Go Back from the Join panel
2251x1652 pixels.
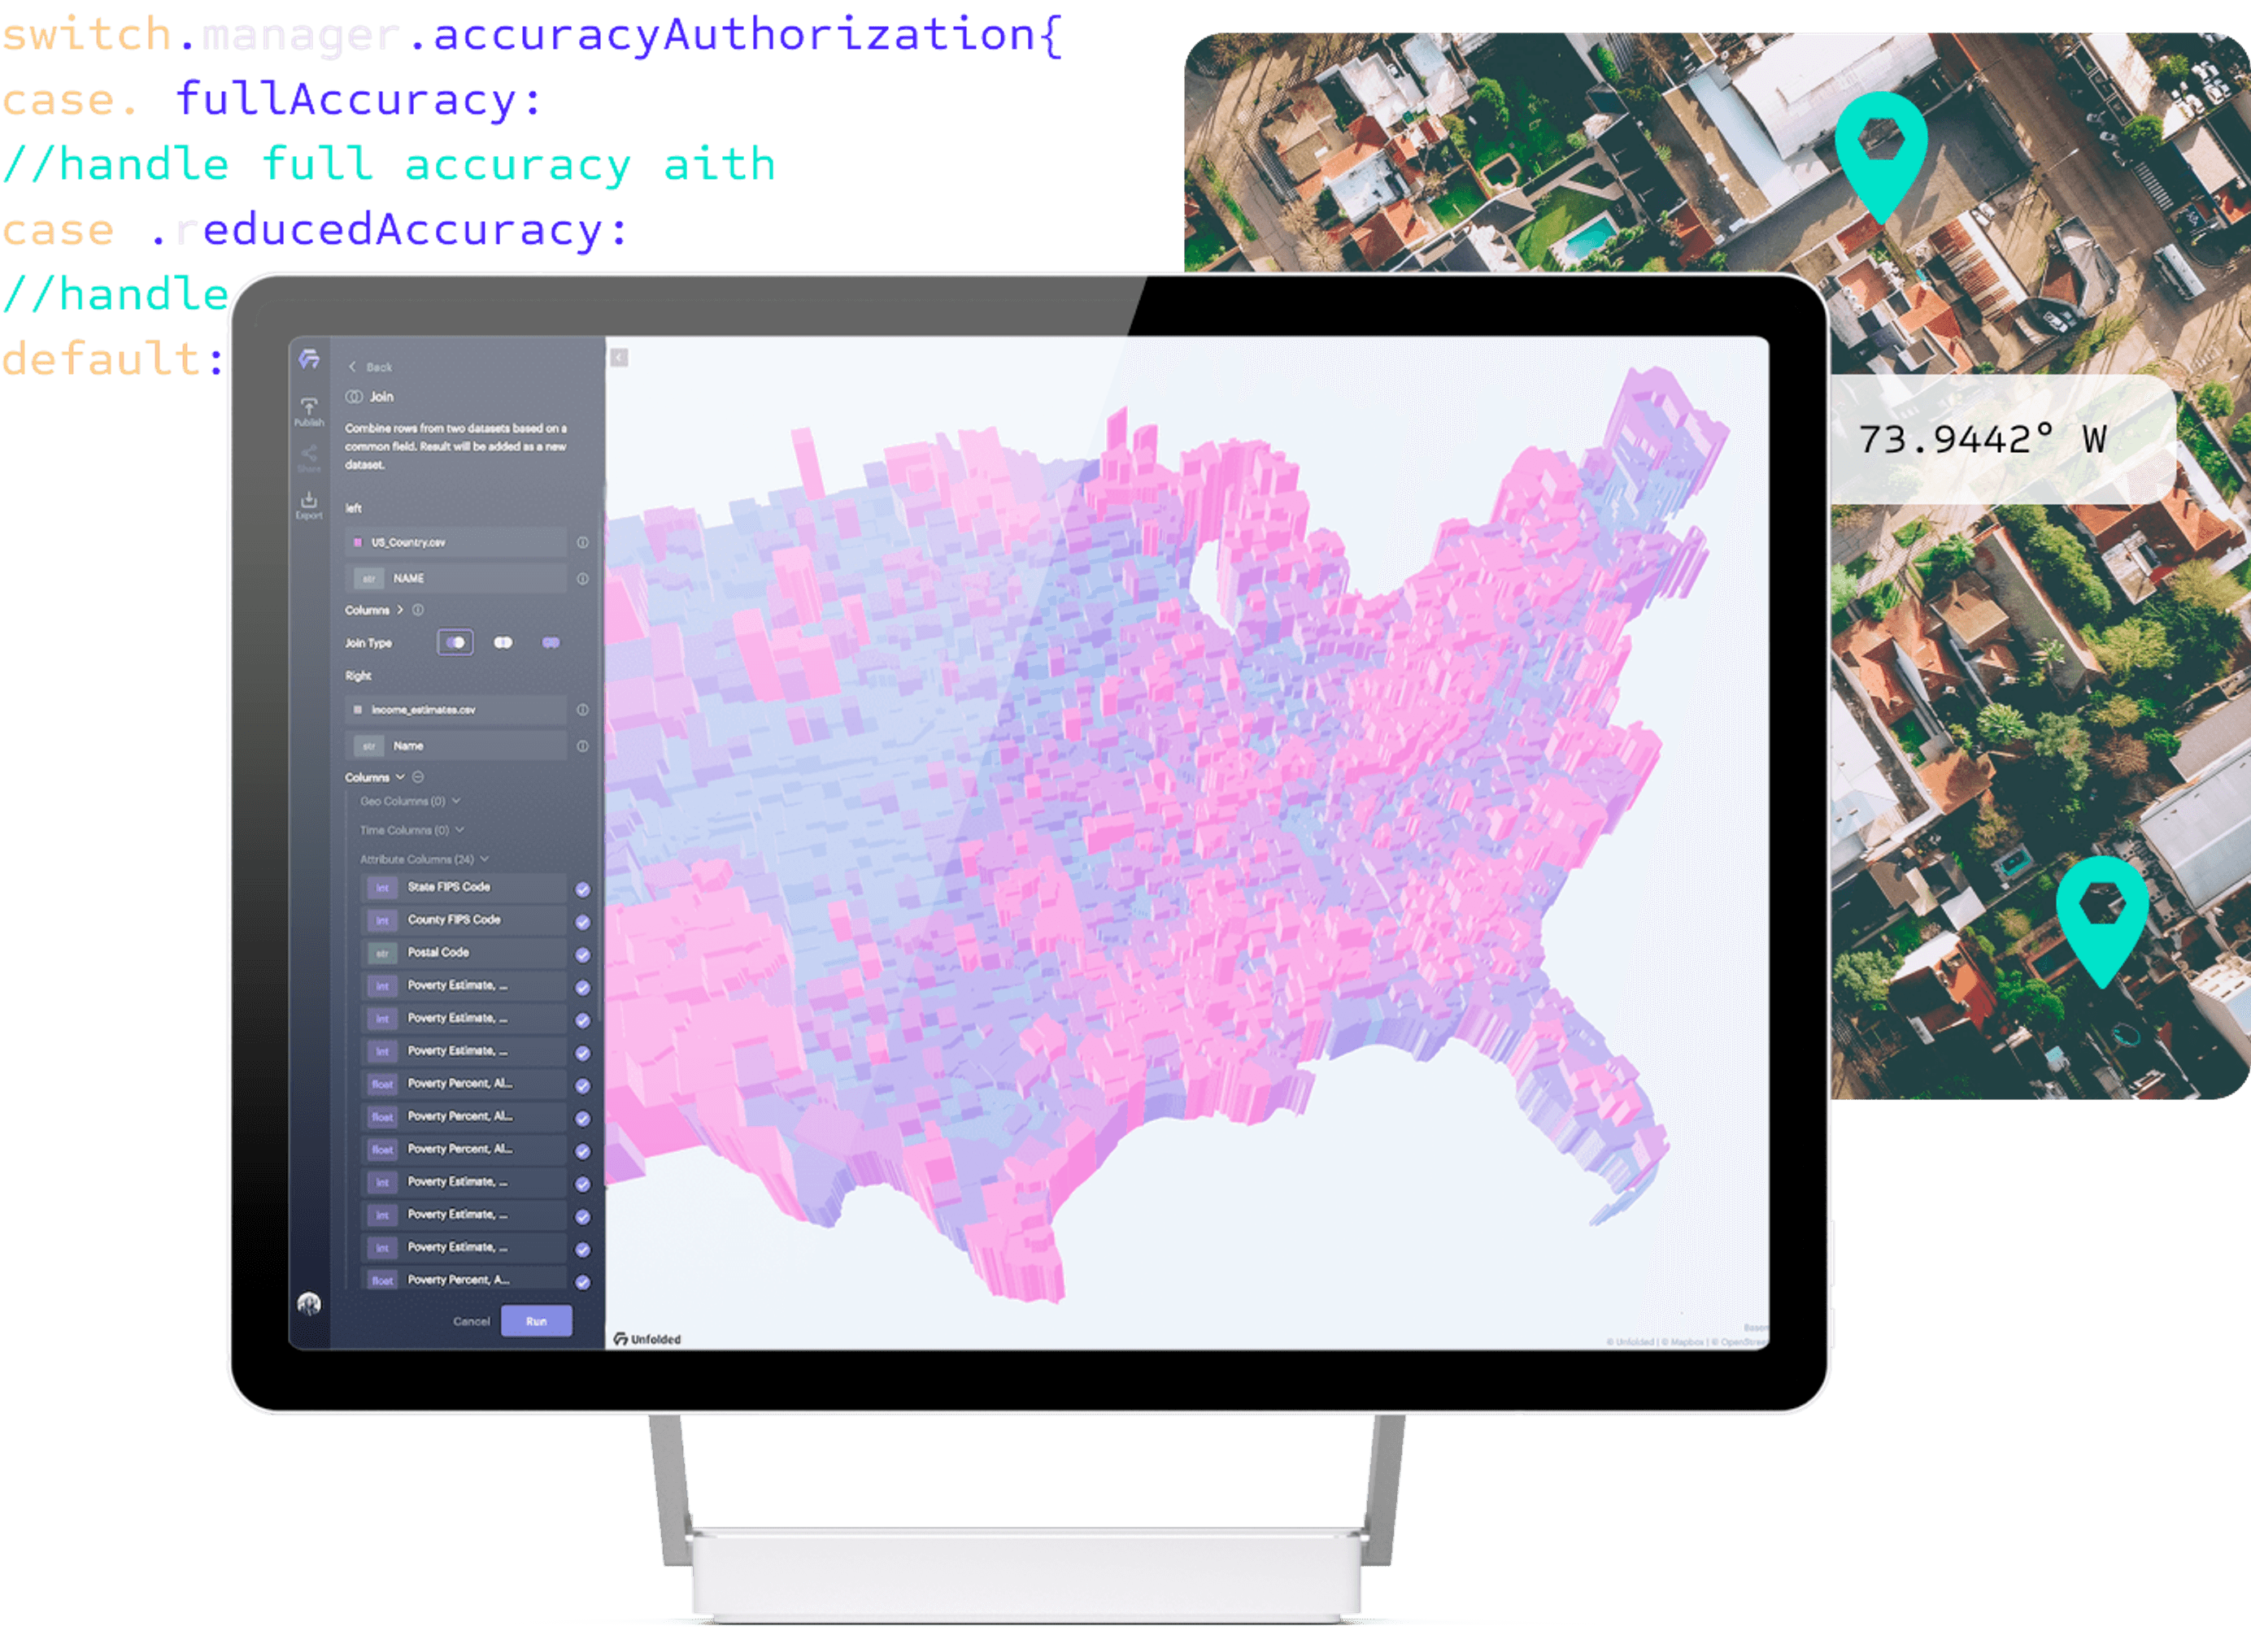click(370, 367)
